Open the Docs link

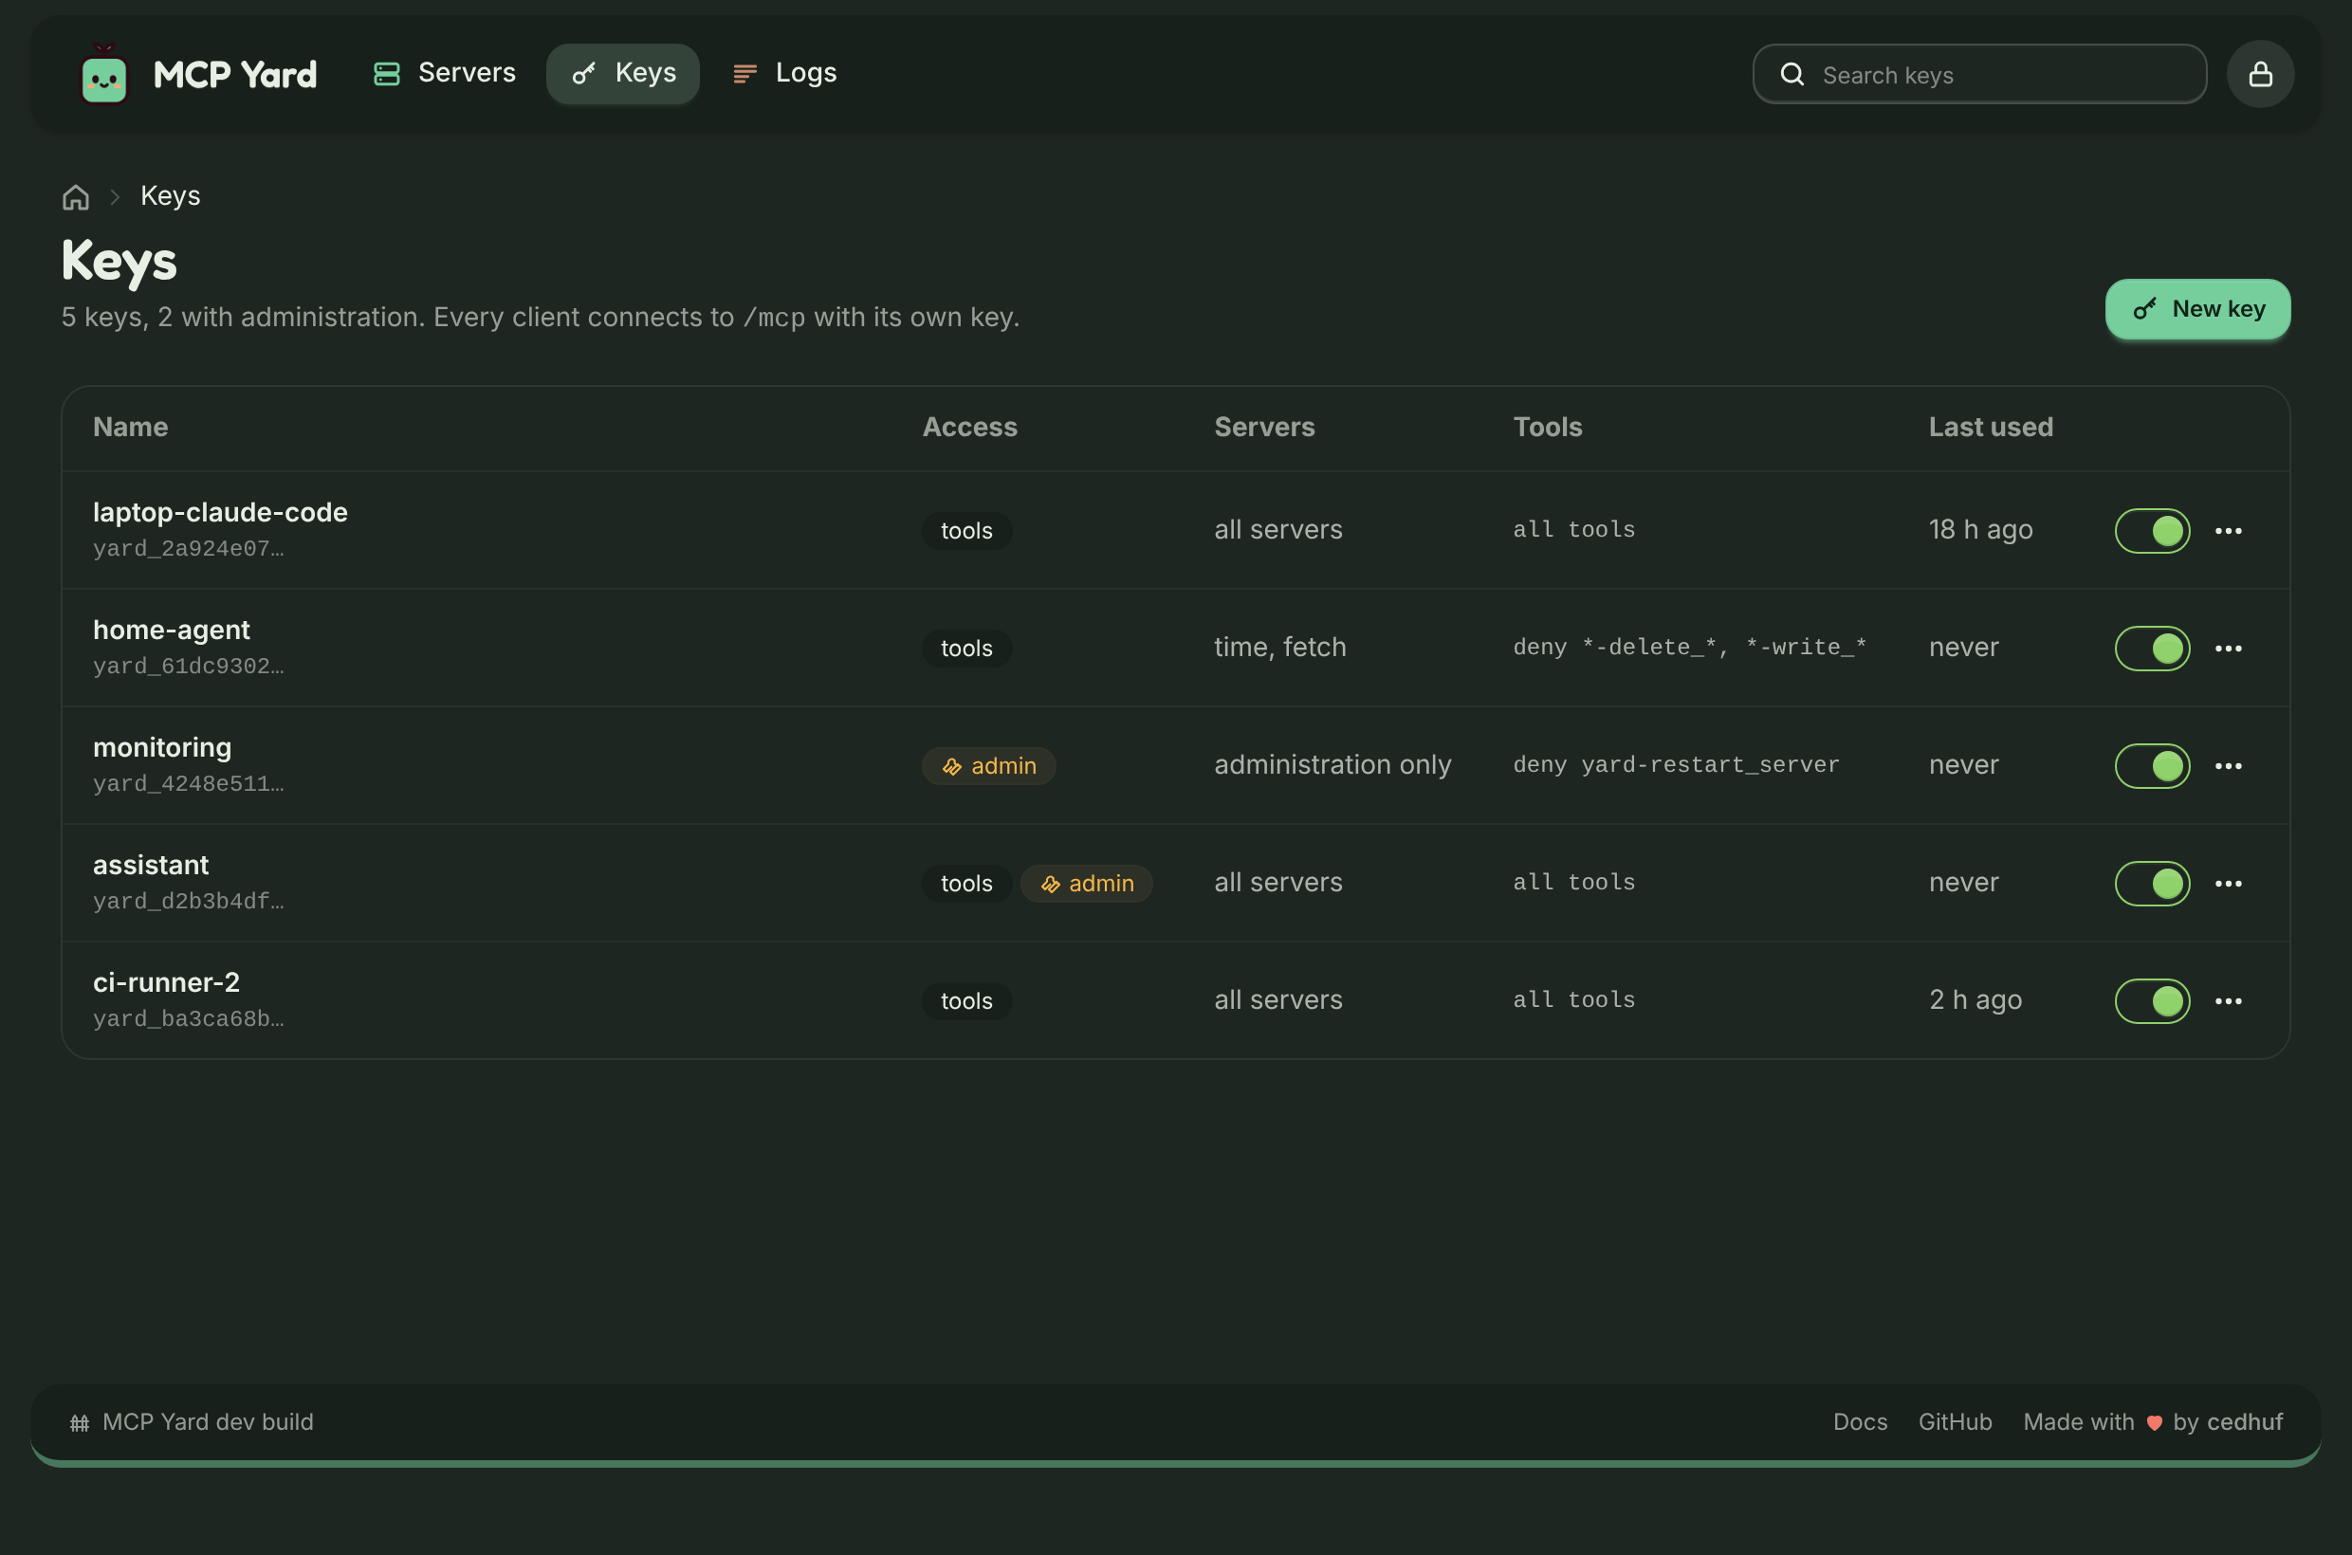tap(1860, 1422)
